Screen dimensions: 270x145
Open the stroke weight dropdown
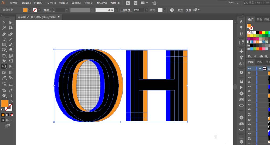click(67, 10)
